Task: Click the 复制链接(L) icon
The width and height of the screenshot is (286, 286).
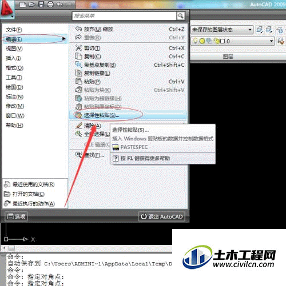Action: click(78, 73)
